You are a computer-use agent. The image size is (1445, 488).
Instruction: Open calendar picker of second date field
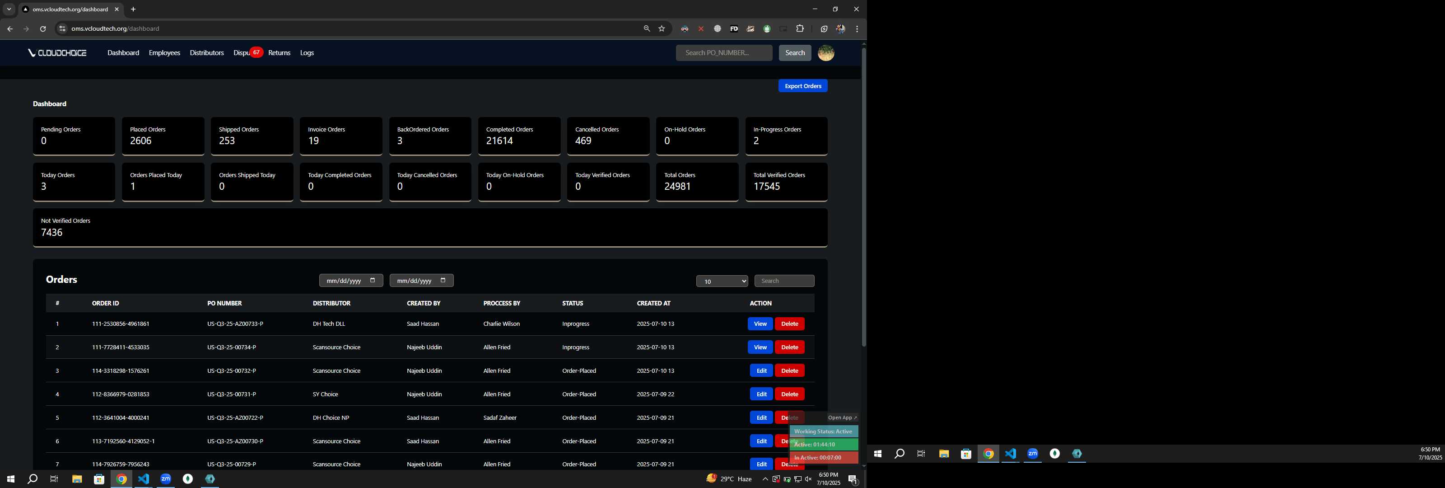coord(443,280)
